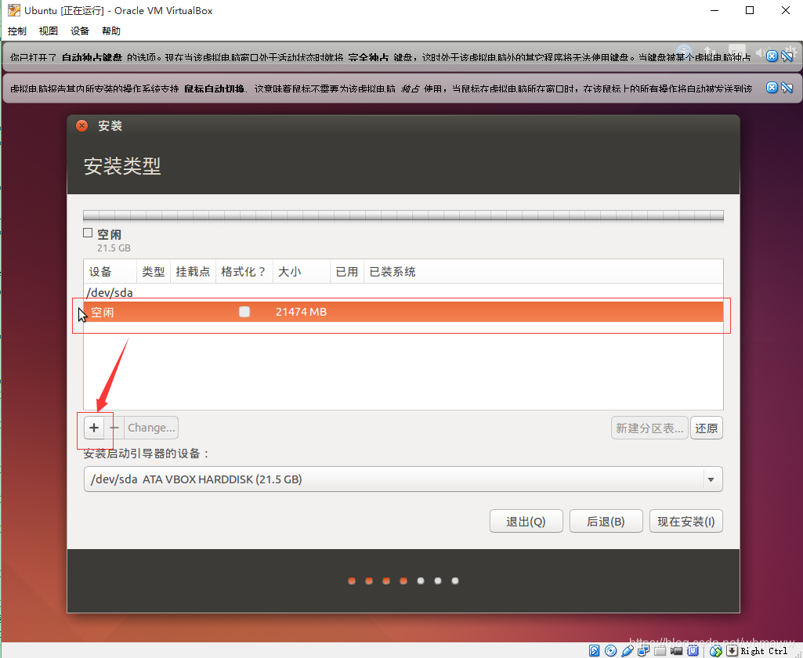The width and height of the screenshot is (803, 658).
Task: Click the 21474 MB size value
Action: (301, 312)
